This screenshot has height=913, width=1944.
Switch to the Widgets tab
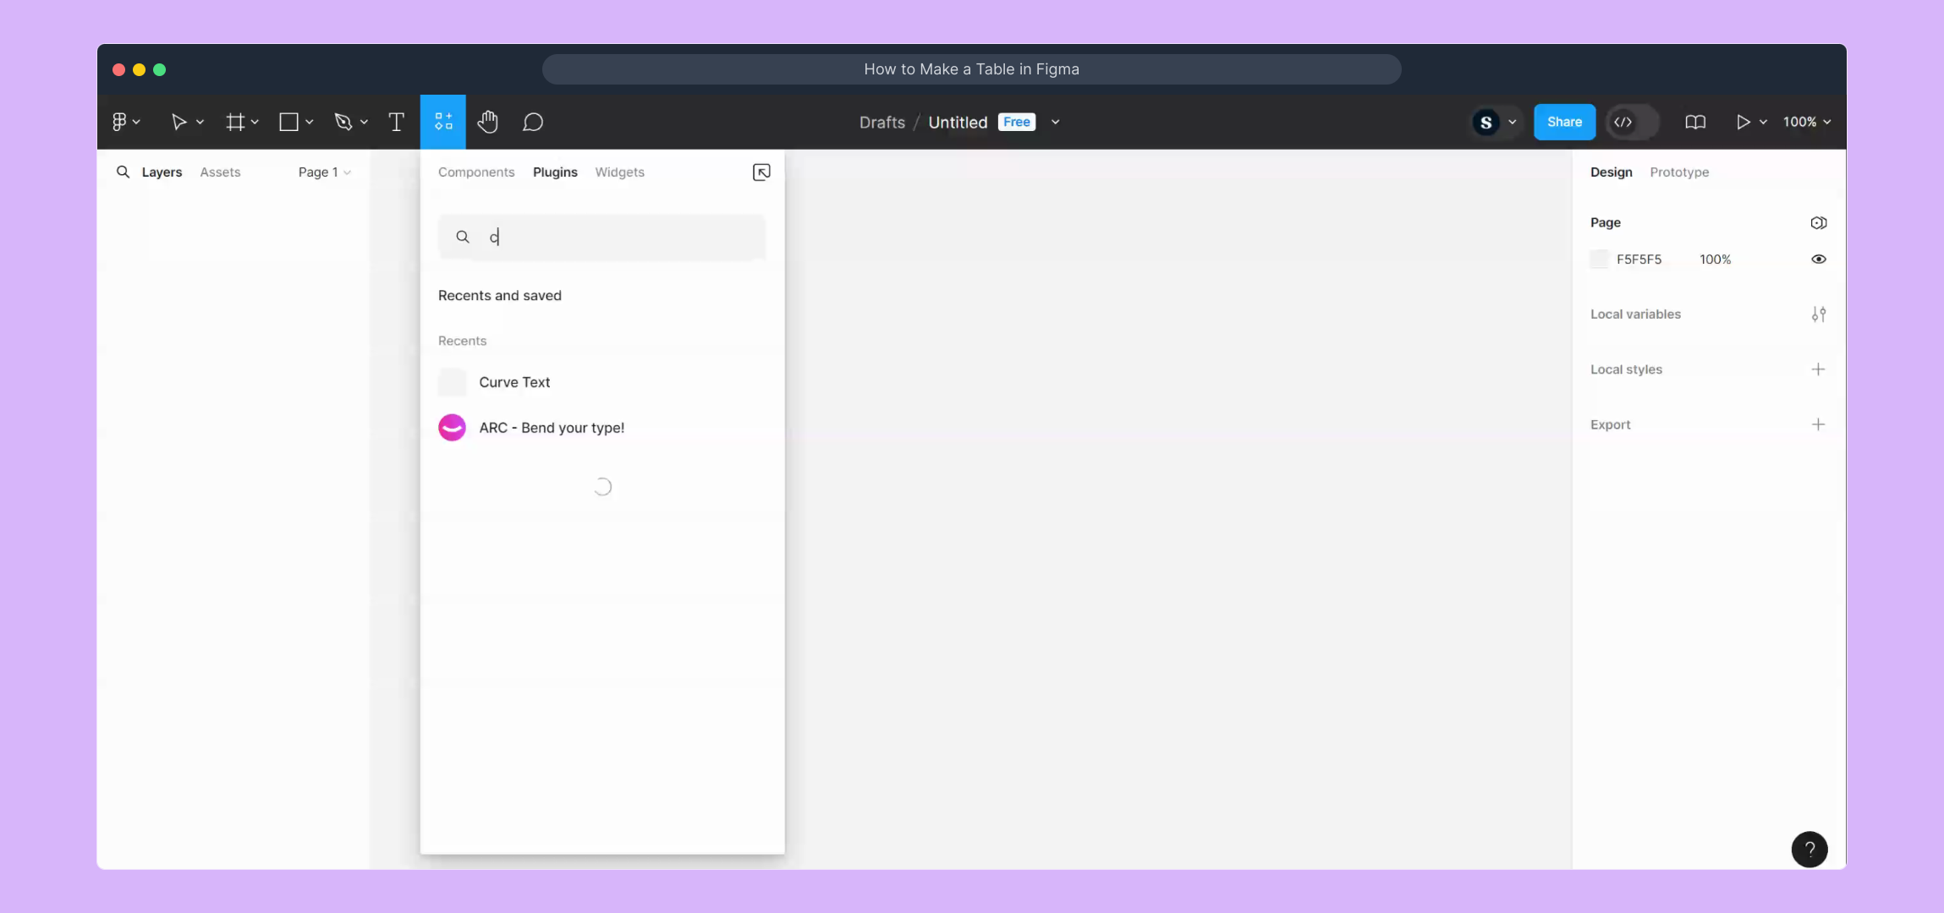click(619, 172)
